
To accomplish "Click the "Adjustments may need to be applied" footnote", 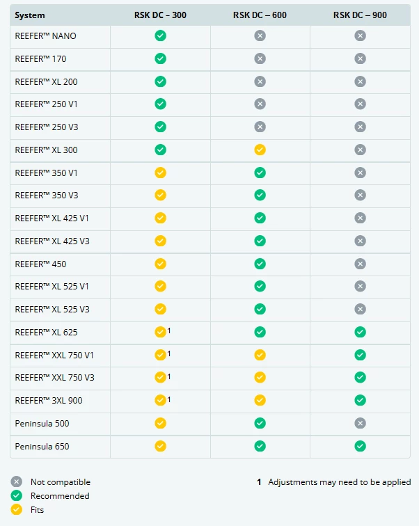I will click(x=339, y=481).
